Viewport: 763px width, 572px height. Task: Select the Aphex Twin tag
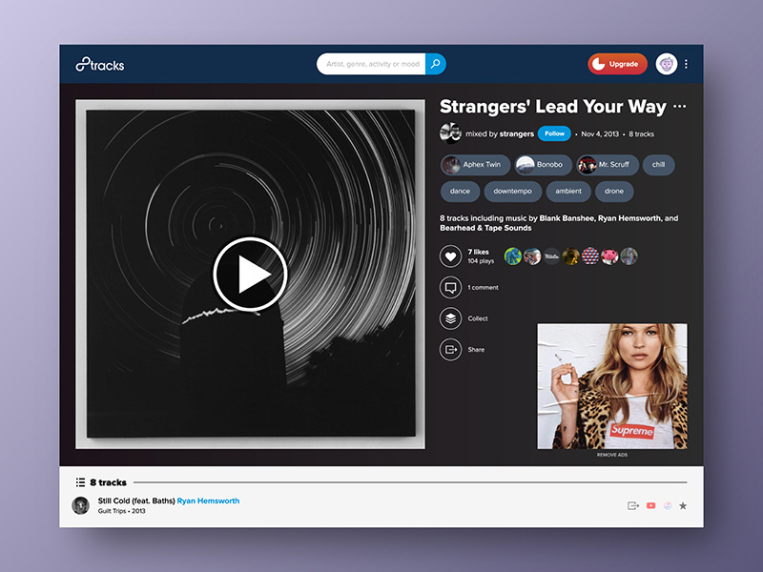[x=475, y=165]
